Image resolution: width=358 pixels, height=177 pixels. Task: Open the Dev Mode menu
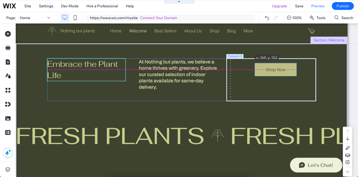point(70,6)
